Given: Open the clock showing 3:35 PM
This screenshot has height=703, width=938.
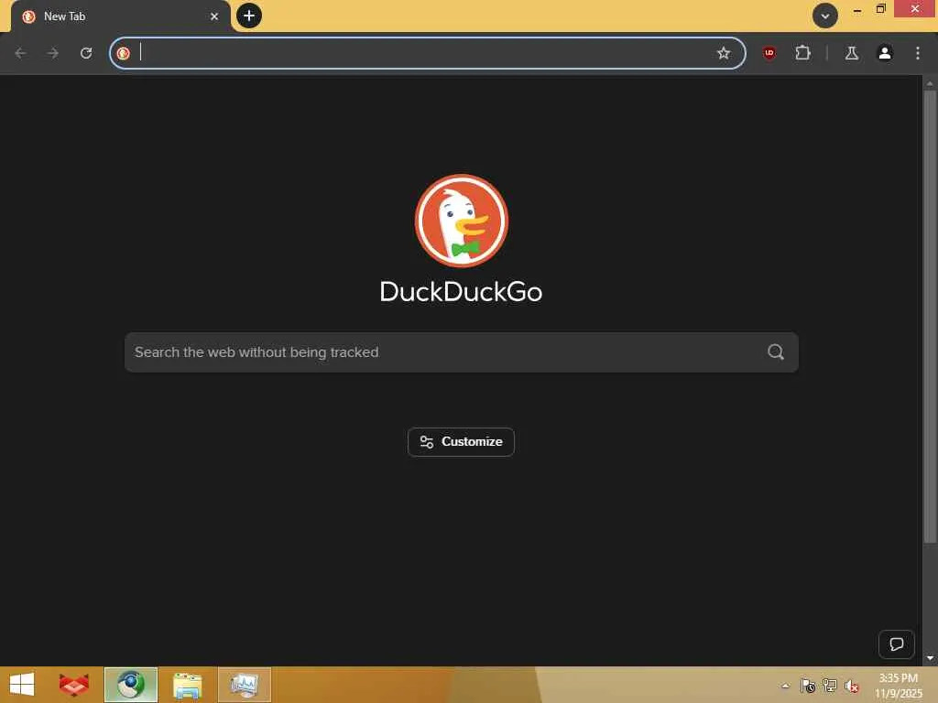Looking at the screenshot, I should click(x=898, y=685).
